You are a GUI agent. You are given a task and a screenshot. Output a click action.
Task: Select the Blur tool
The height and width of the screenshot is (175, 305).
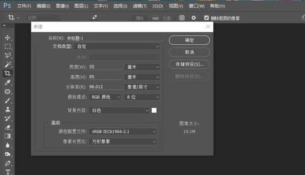click(8, 145)
